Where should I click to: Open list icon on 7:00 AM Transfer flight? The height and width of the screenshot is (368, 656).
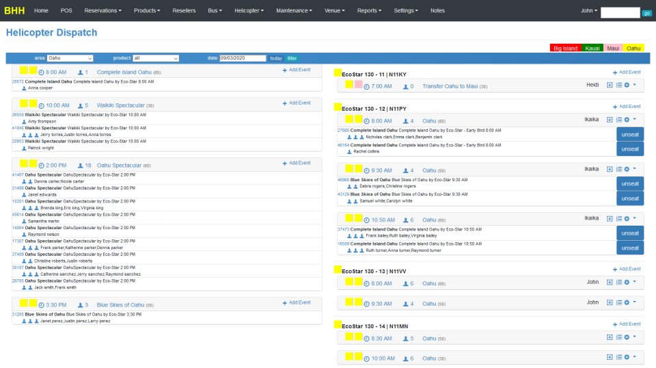click(x=619, y=85)
